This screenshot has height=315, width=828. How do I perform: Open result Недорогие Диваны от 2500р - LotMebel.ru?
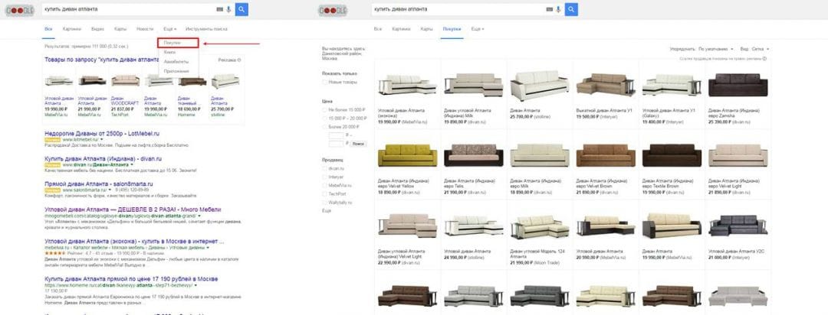[102, 134]
